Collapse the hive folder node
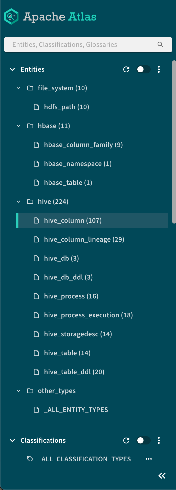The height and width of the screenshot is (490, 176). point(18,202)
